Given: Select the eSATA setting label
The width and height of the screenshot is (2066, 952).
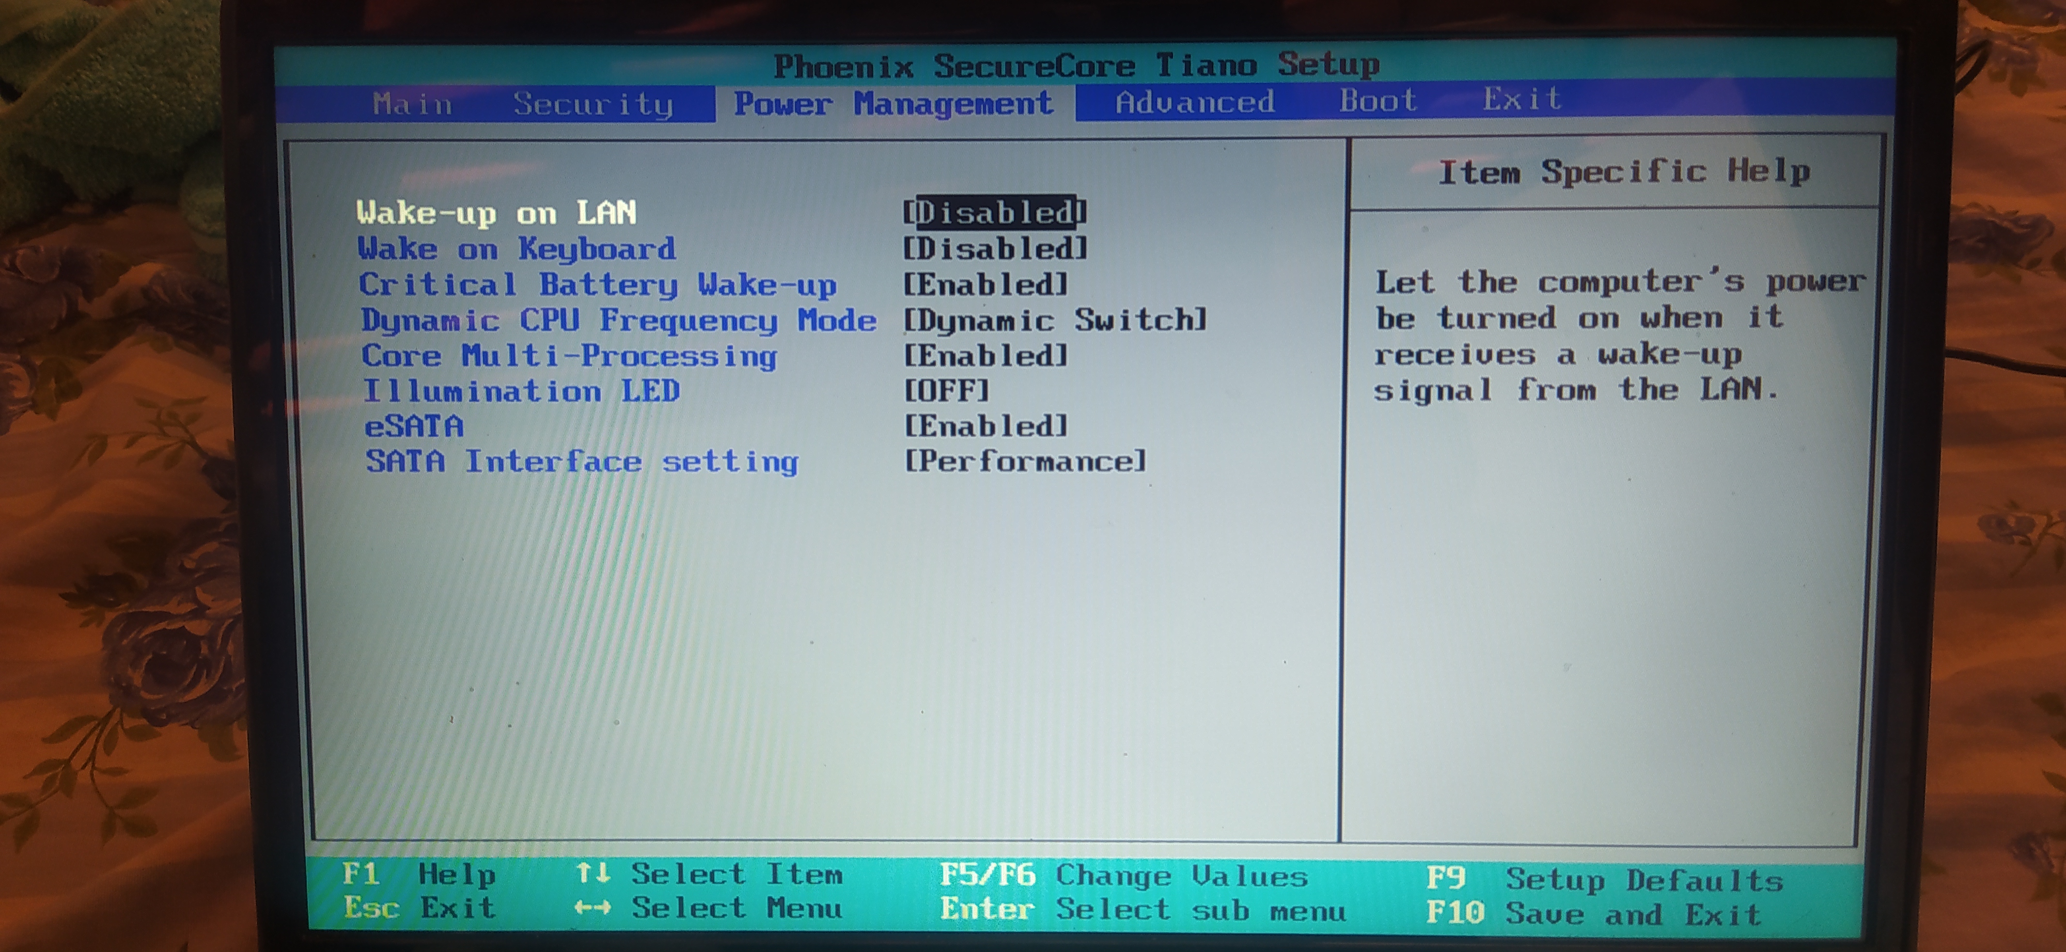Looking at the screenshot, I should (x=414, y=426).
